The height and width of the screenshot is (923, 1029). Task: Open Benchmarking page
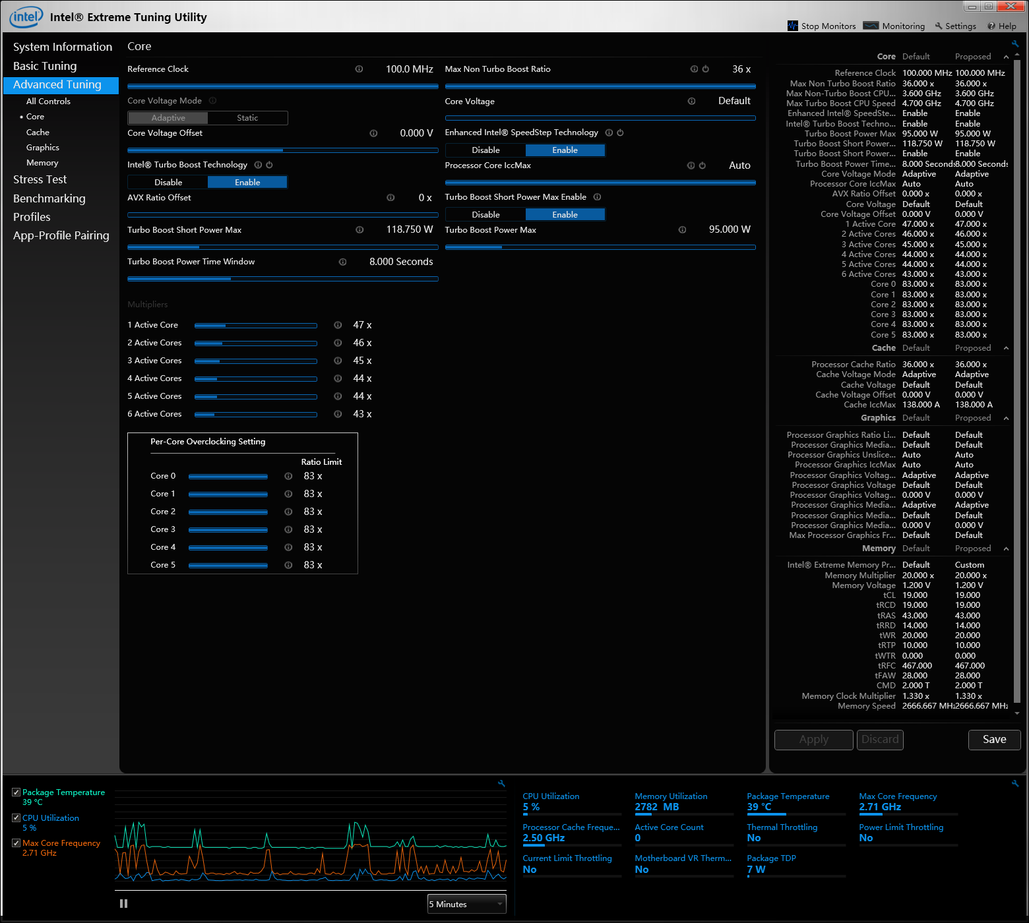tap(49, 198)
